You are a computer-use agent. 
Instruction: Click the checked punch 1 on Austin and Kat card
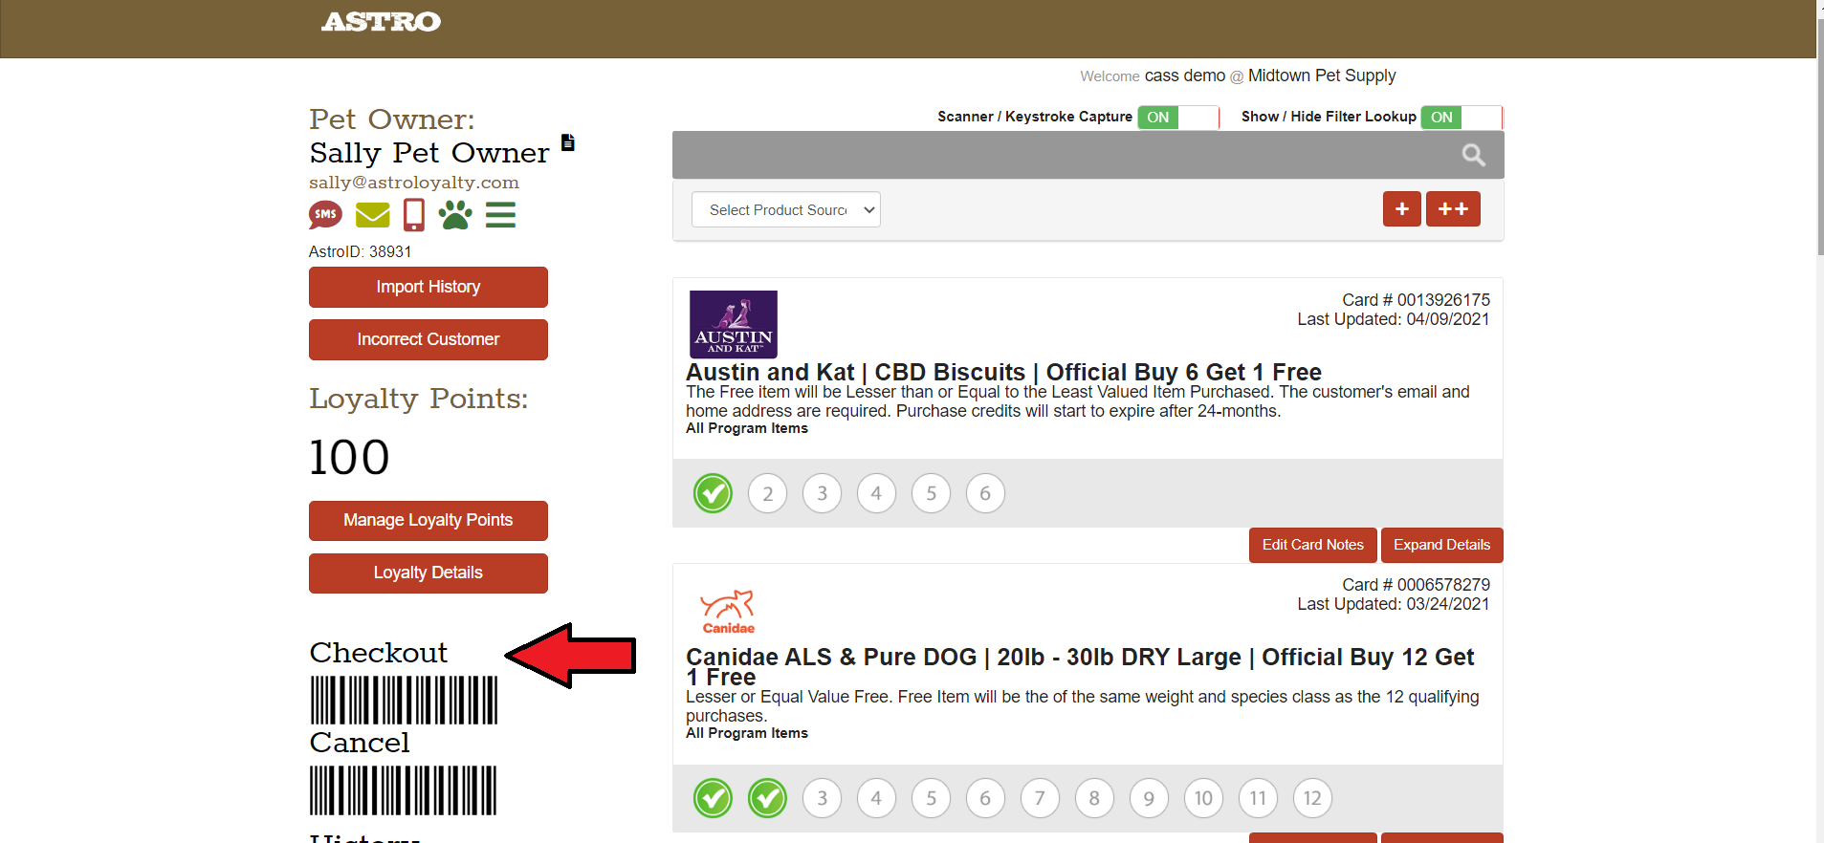click(713, 493)
